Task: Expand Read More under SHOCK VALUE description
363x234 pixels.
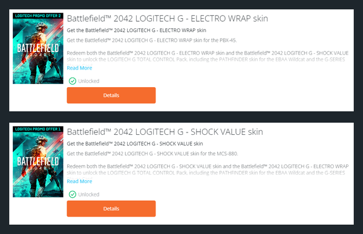Action: point(79,181)
